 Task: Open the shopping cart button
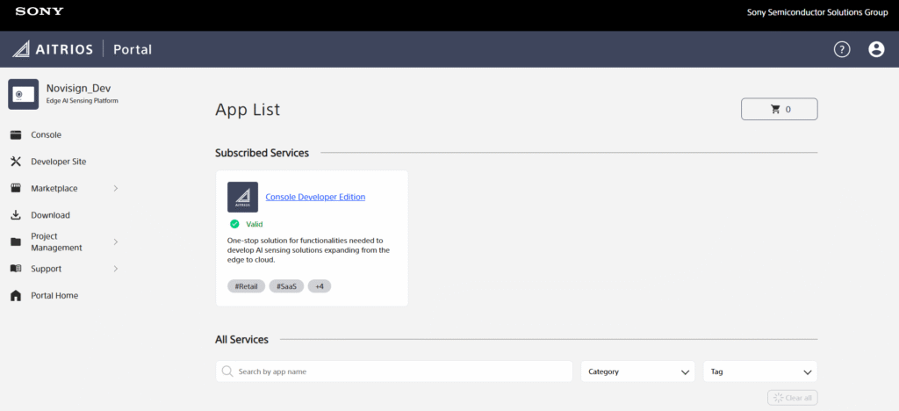pyautogui.click(x=780, y=109)
